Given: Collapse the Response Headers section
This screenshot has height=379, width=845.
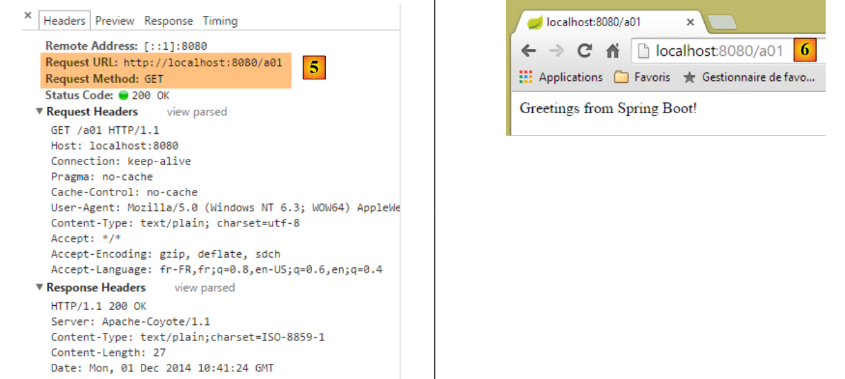Looking at the screenshot, I should (40, 288).
